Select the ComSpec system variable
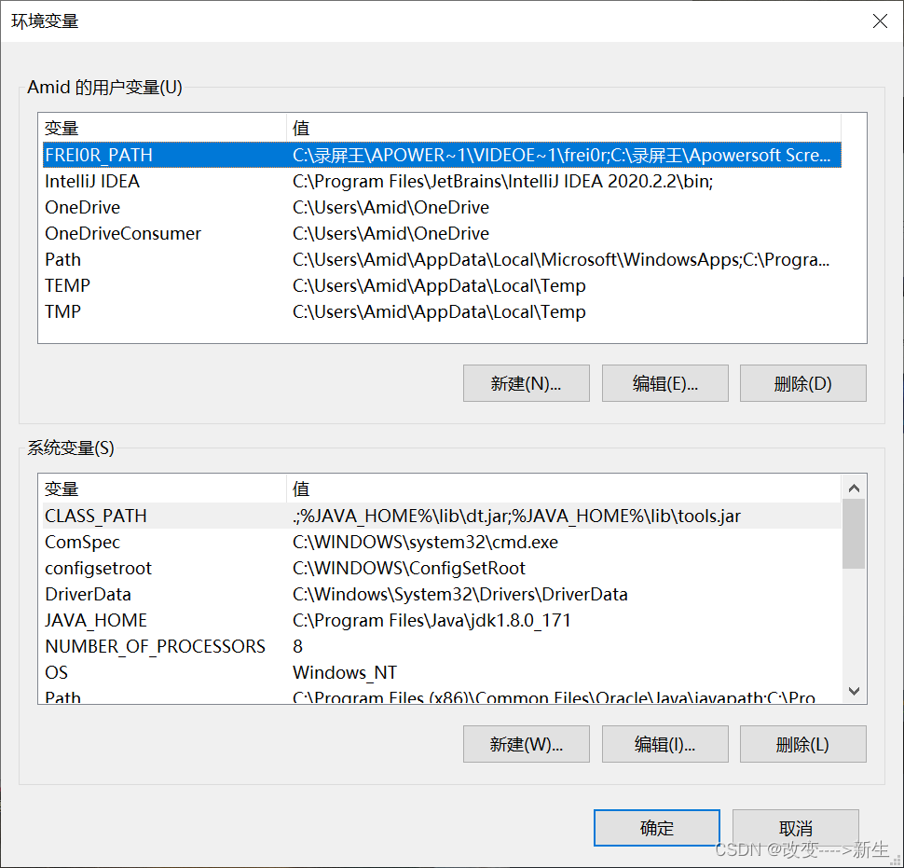This screenshot has width=904, height=868. (442, 542)
